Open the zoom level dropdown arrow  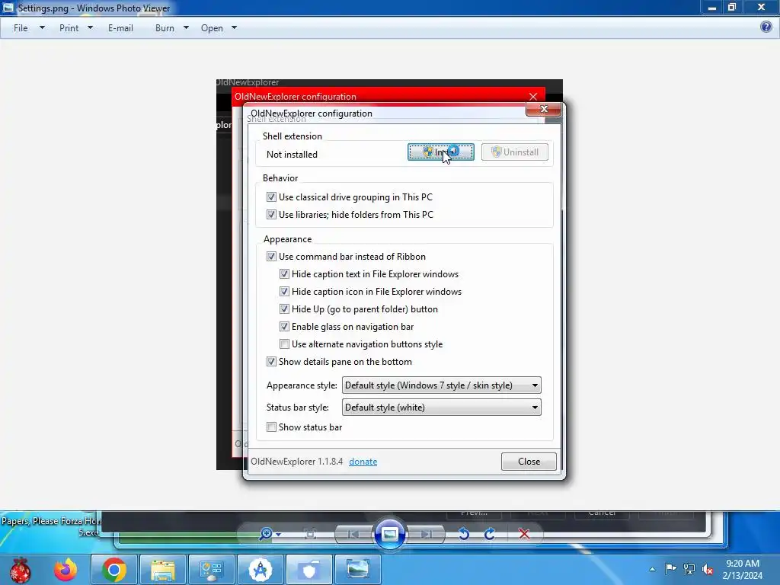[x=278, y=535]
